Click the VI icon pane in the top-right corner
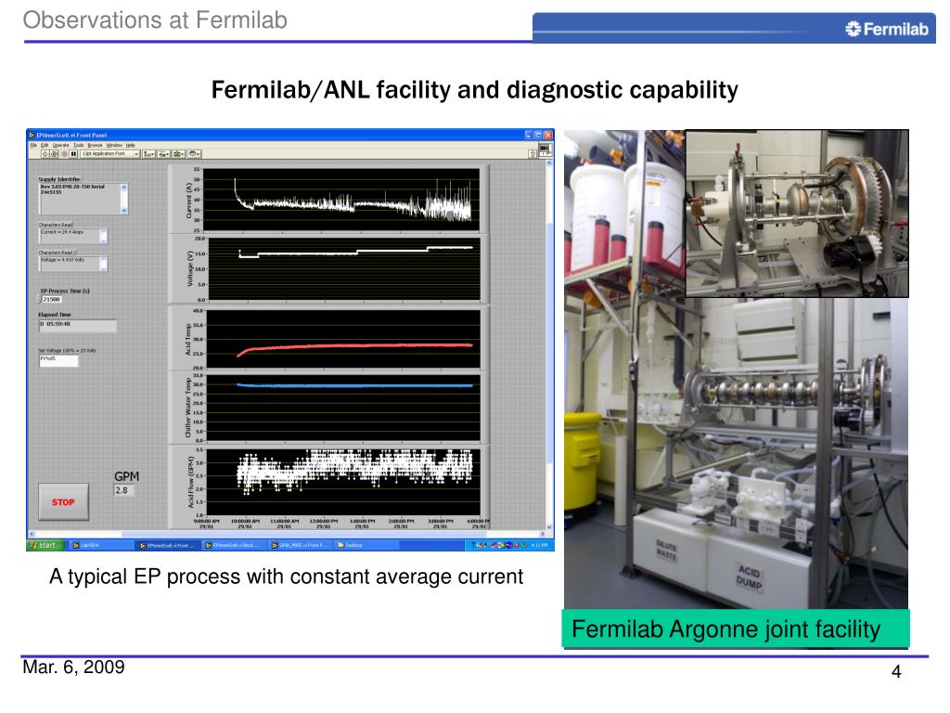The image size is (950, 713). (x=546, y=149)
